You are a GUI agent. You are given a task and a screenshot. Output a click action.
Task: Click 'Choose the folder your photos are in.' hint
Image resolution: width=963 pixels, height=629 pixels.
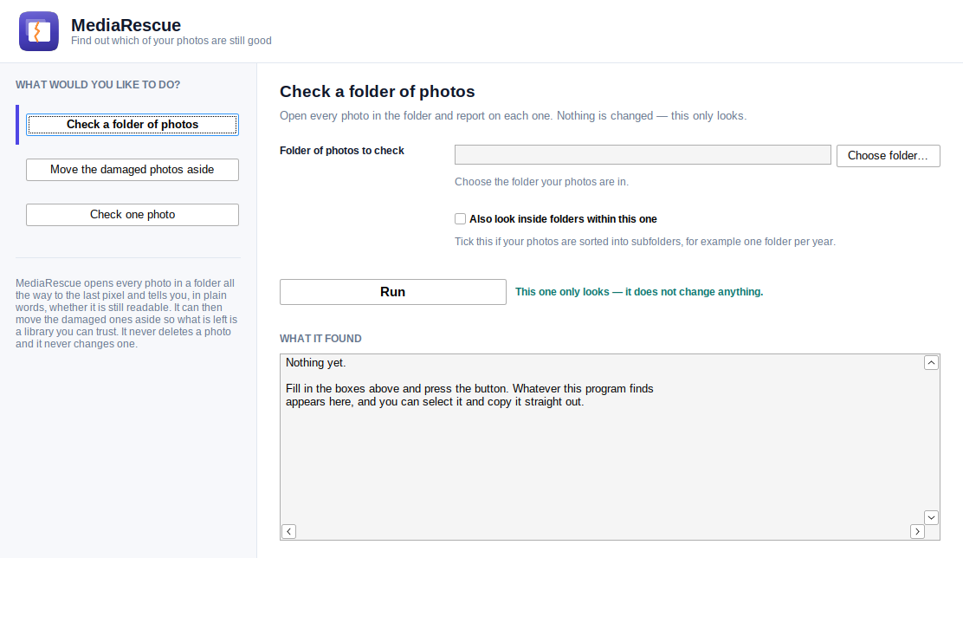click(x=541, y=182)
